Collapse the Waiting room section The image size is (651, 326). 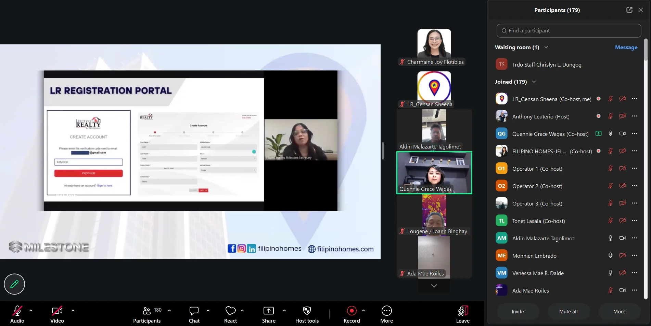tap(546, 47)
